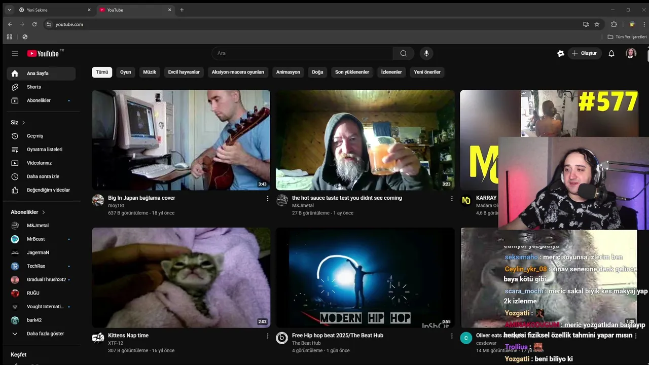Reload the page

pos(34,24)
